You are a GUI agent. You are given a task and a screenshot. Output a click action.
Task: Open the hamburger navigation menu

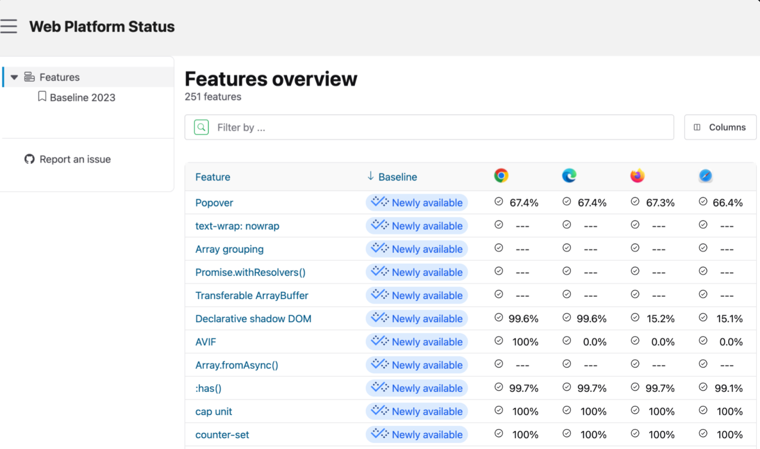[x=9, y=26]
